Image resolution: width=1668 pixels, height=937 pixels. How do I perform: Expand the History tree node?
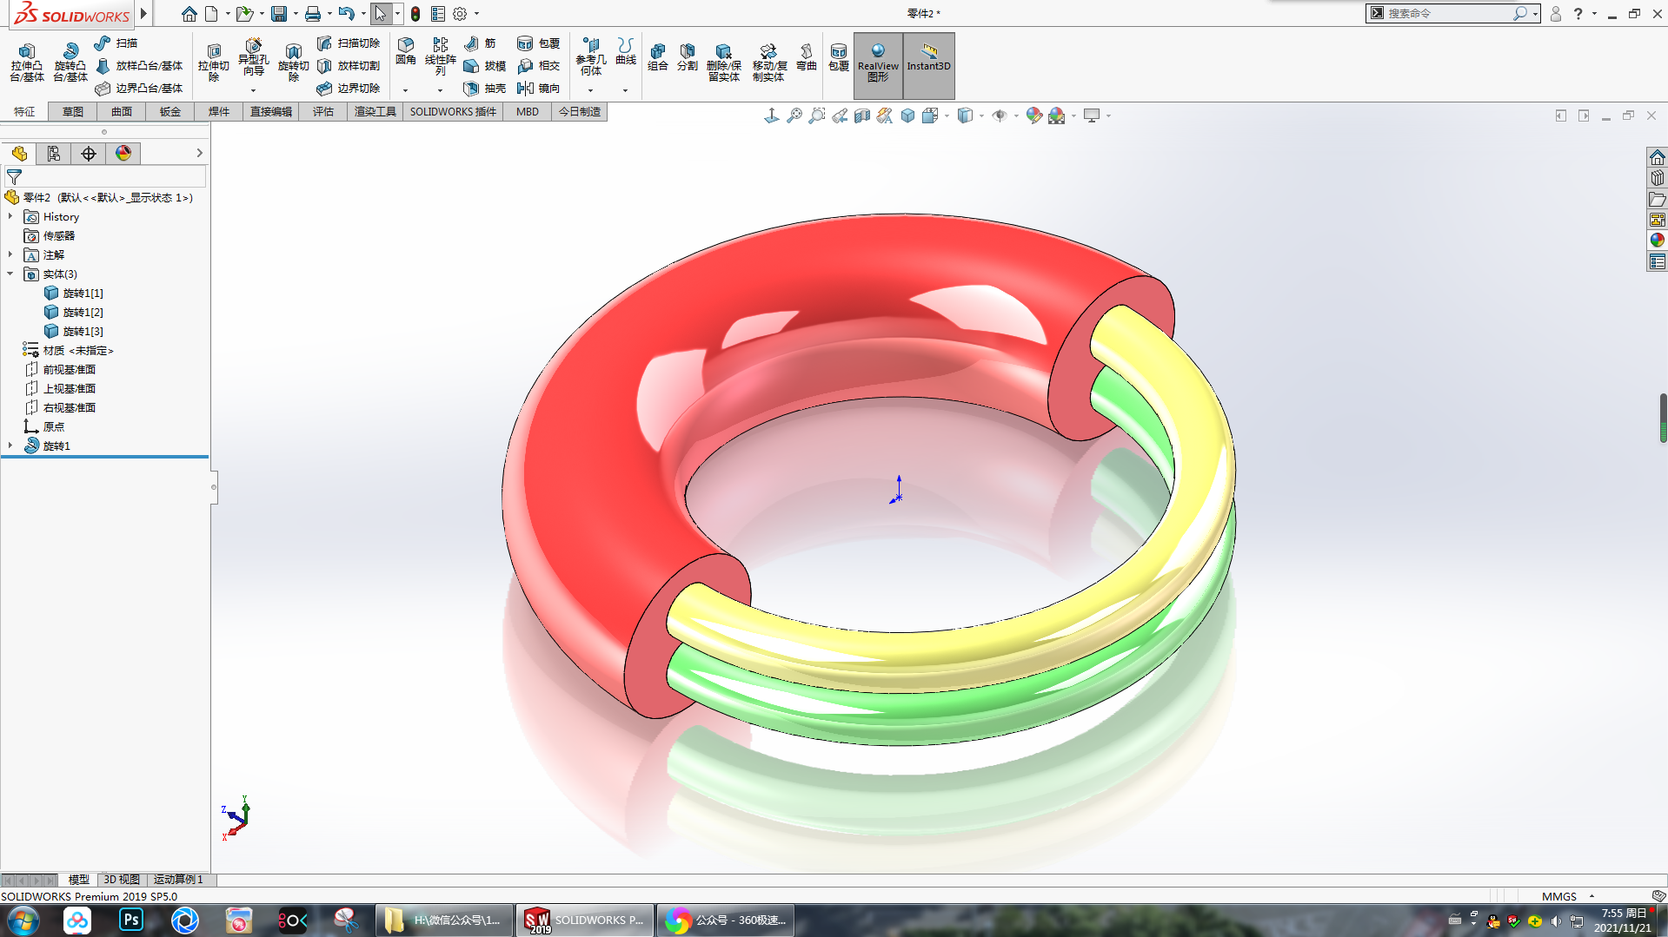coord(10,216)
